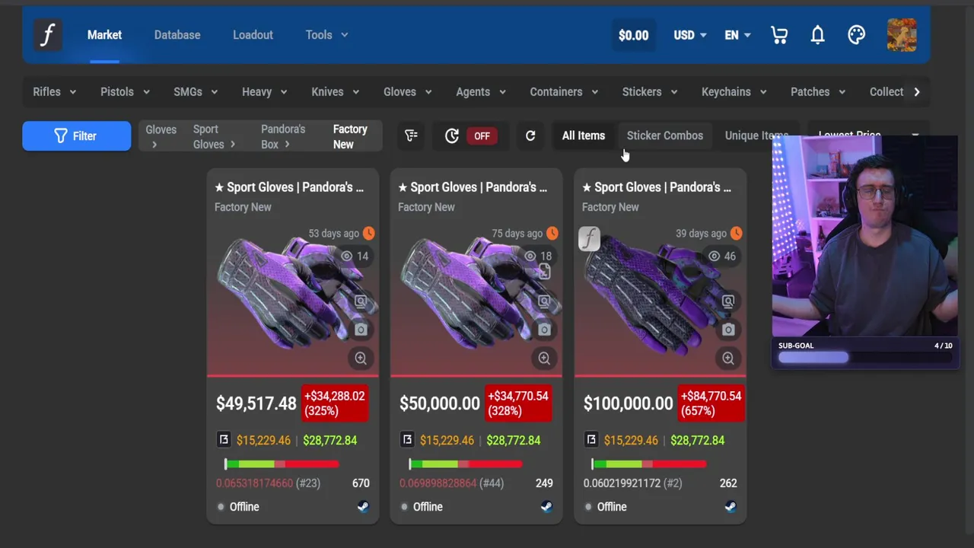
Task: Open the theme palette icon
Action: (856, 35)
